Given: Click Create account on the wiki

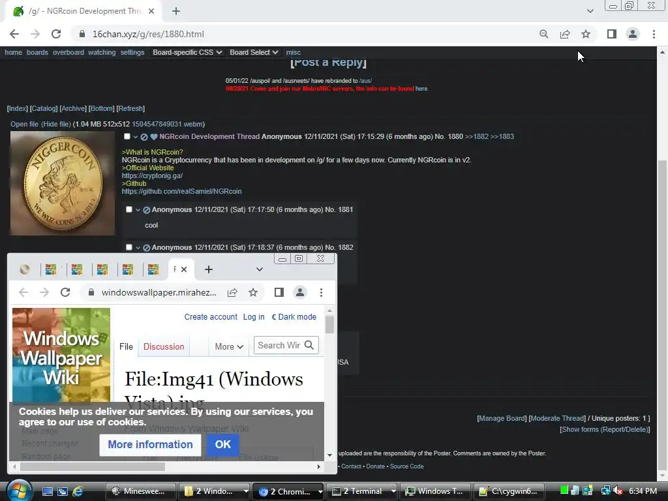Looking at the screenshot, I should pos(211,317).
